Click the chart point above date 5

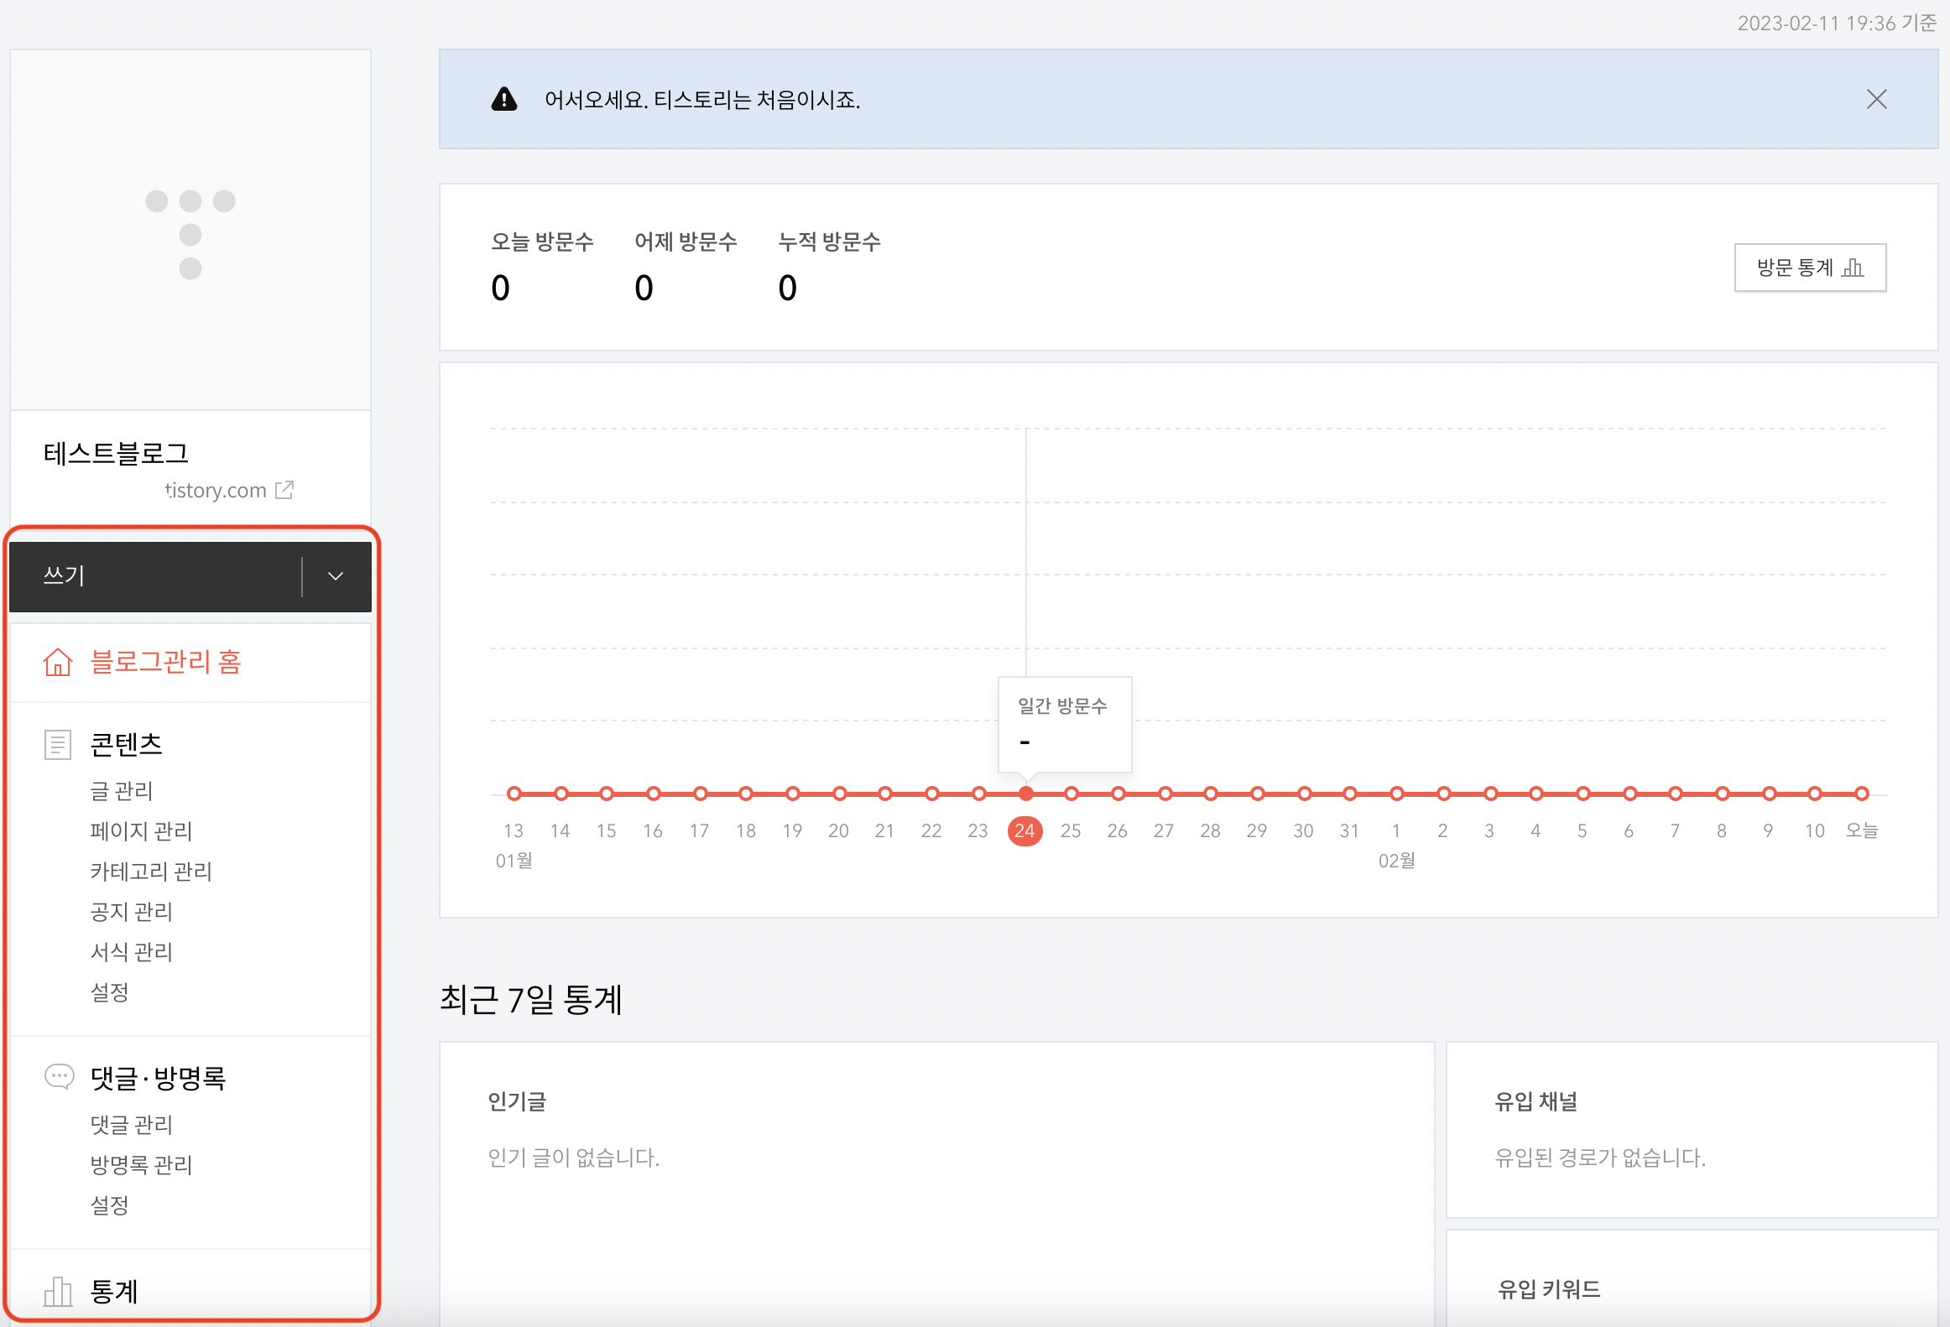click(1582, 794)
